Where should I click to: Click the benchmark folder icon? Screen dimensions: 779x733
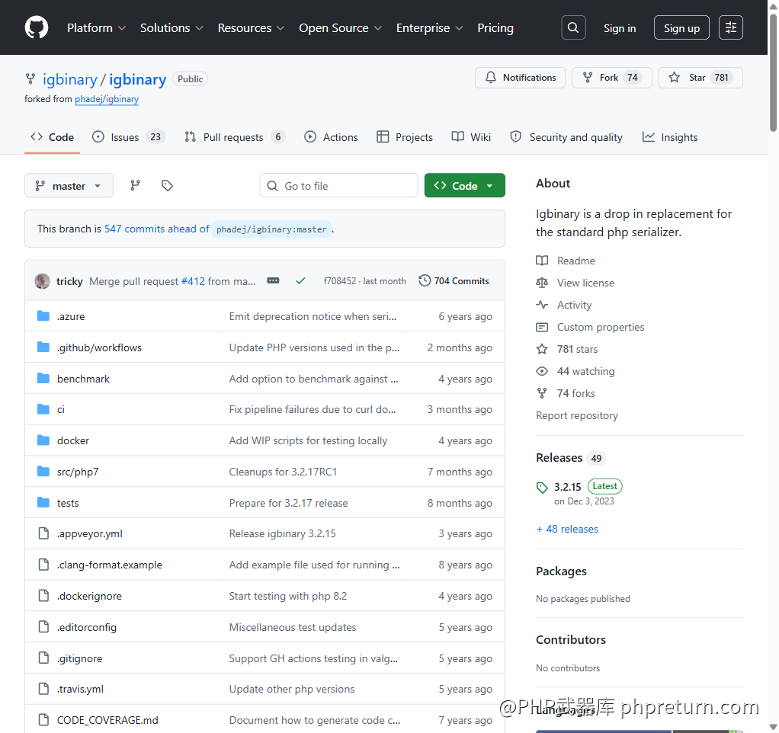[x=43, y=379]
